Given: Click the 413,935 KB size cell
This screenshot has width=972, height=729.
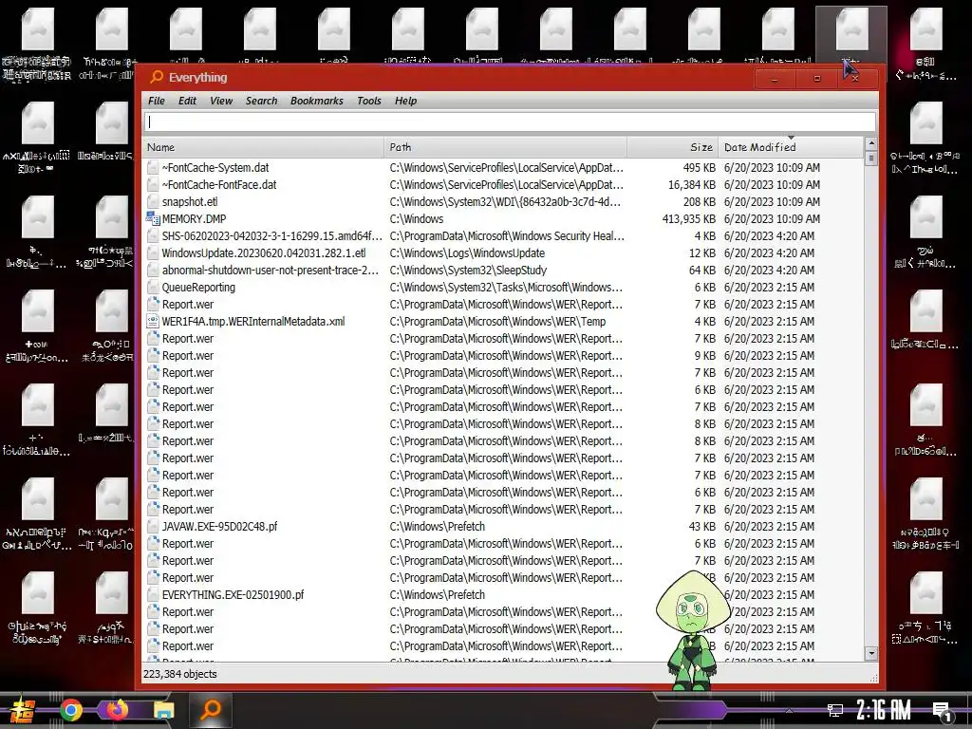Looking at the screenshot, I should [688, 219].
